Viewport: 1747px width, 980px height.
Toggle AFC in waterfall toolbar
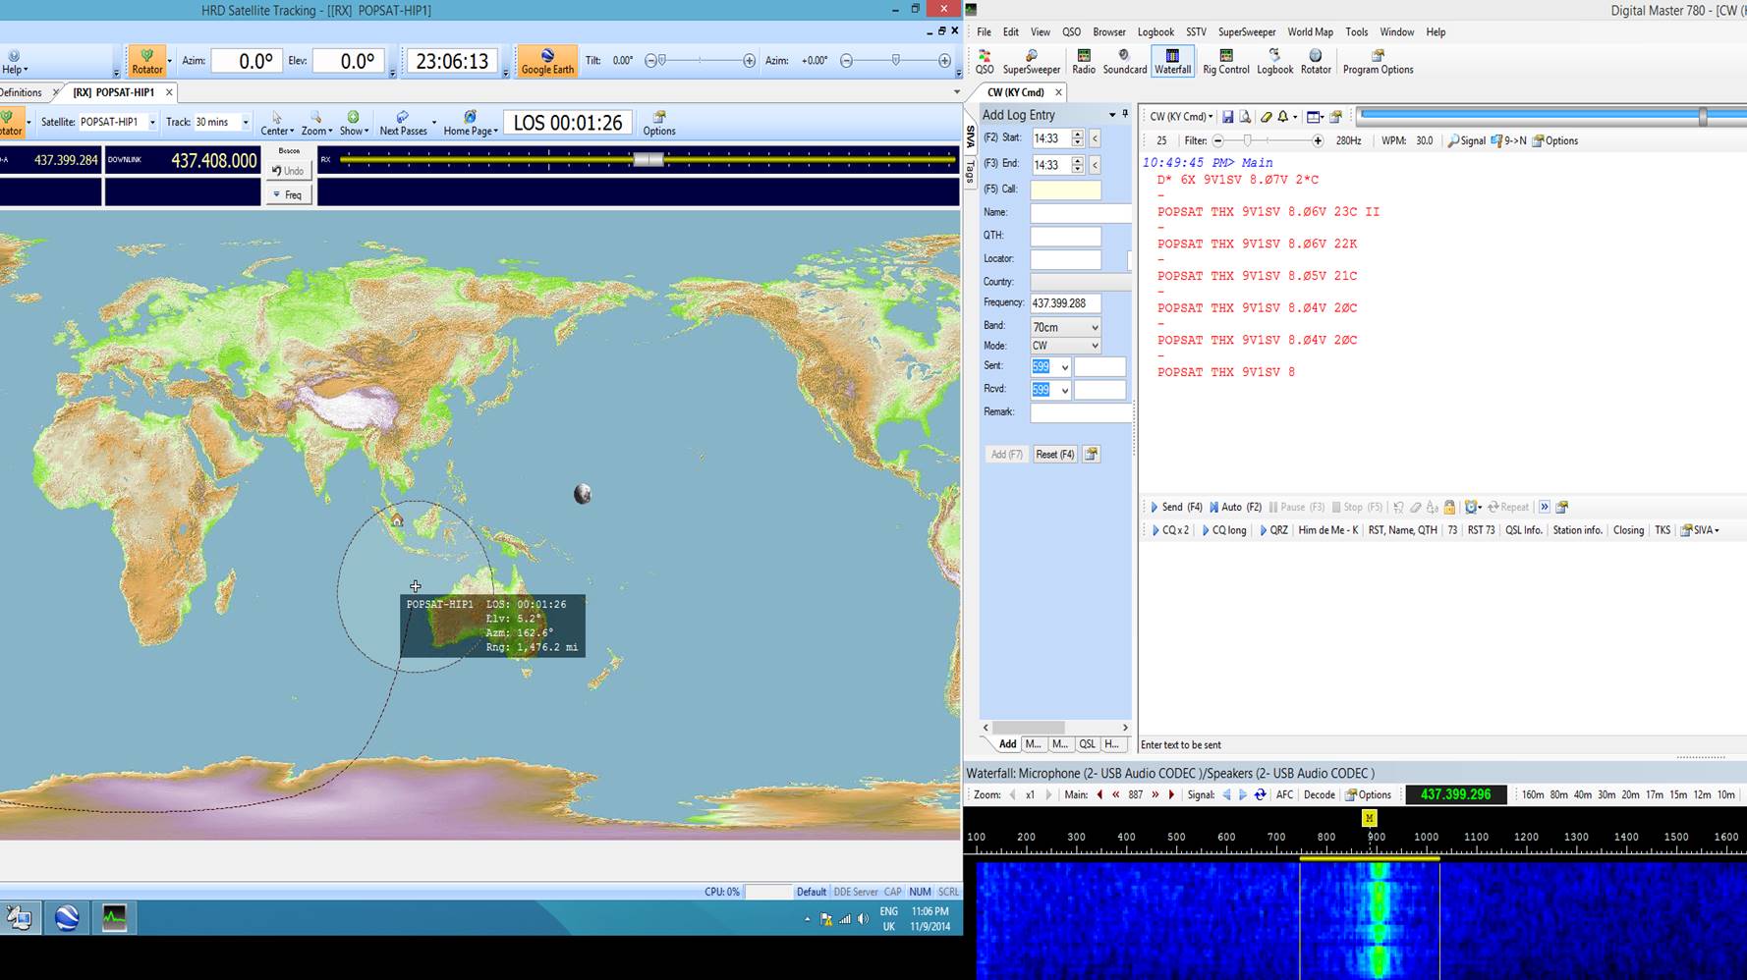(x=1284, y=795)
